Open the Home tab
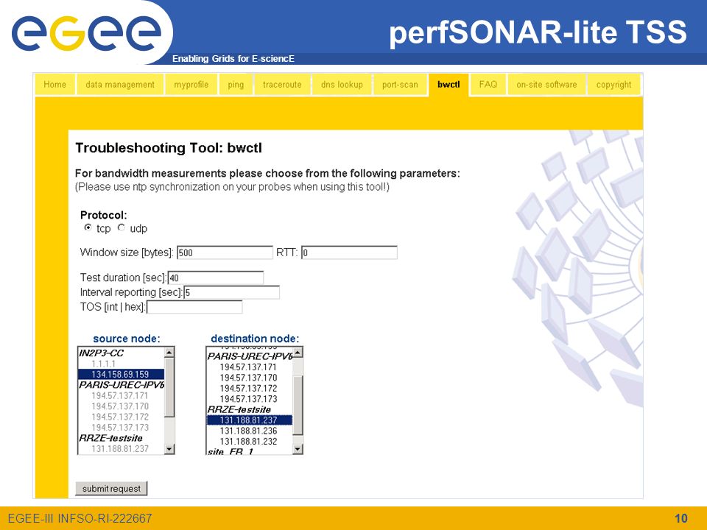This screenshot has width=707, height=530. click(55, 85)
